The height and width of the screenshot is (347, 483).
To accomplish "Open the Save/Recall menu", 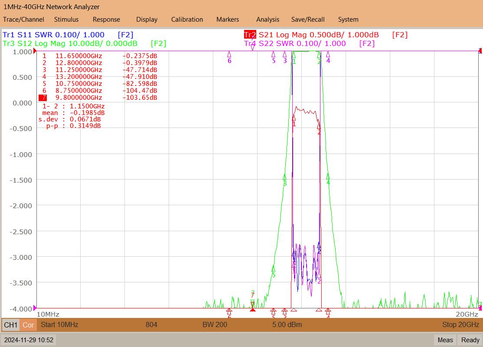I will [x=308, y=20].
